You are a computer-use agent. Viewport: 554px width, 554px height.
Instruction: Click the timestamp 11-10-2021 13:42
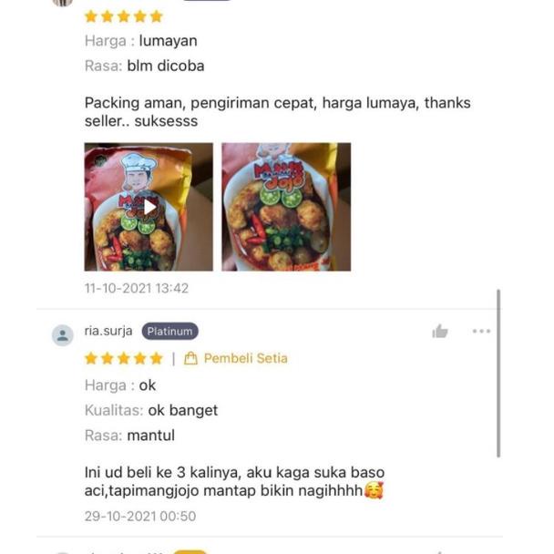pos(137,288)
